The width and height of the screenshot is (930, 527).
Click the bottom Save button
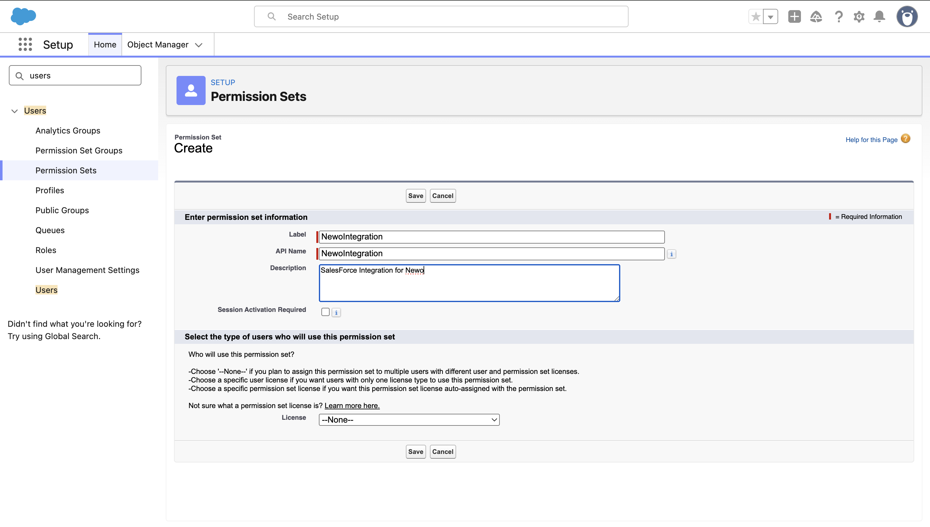pos(415,452)
